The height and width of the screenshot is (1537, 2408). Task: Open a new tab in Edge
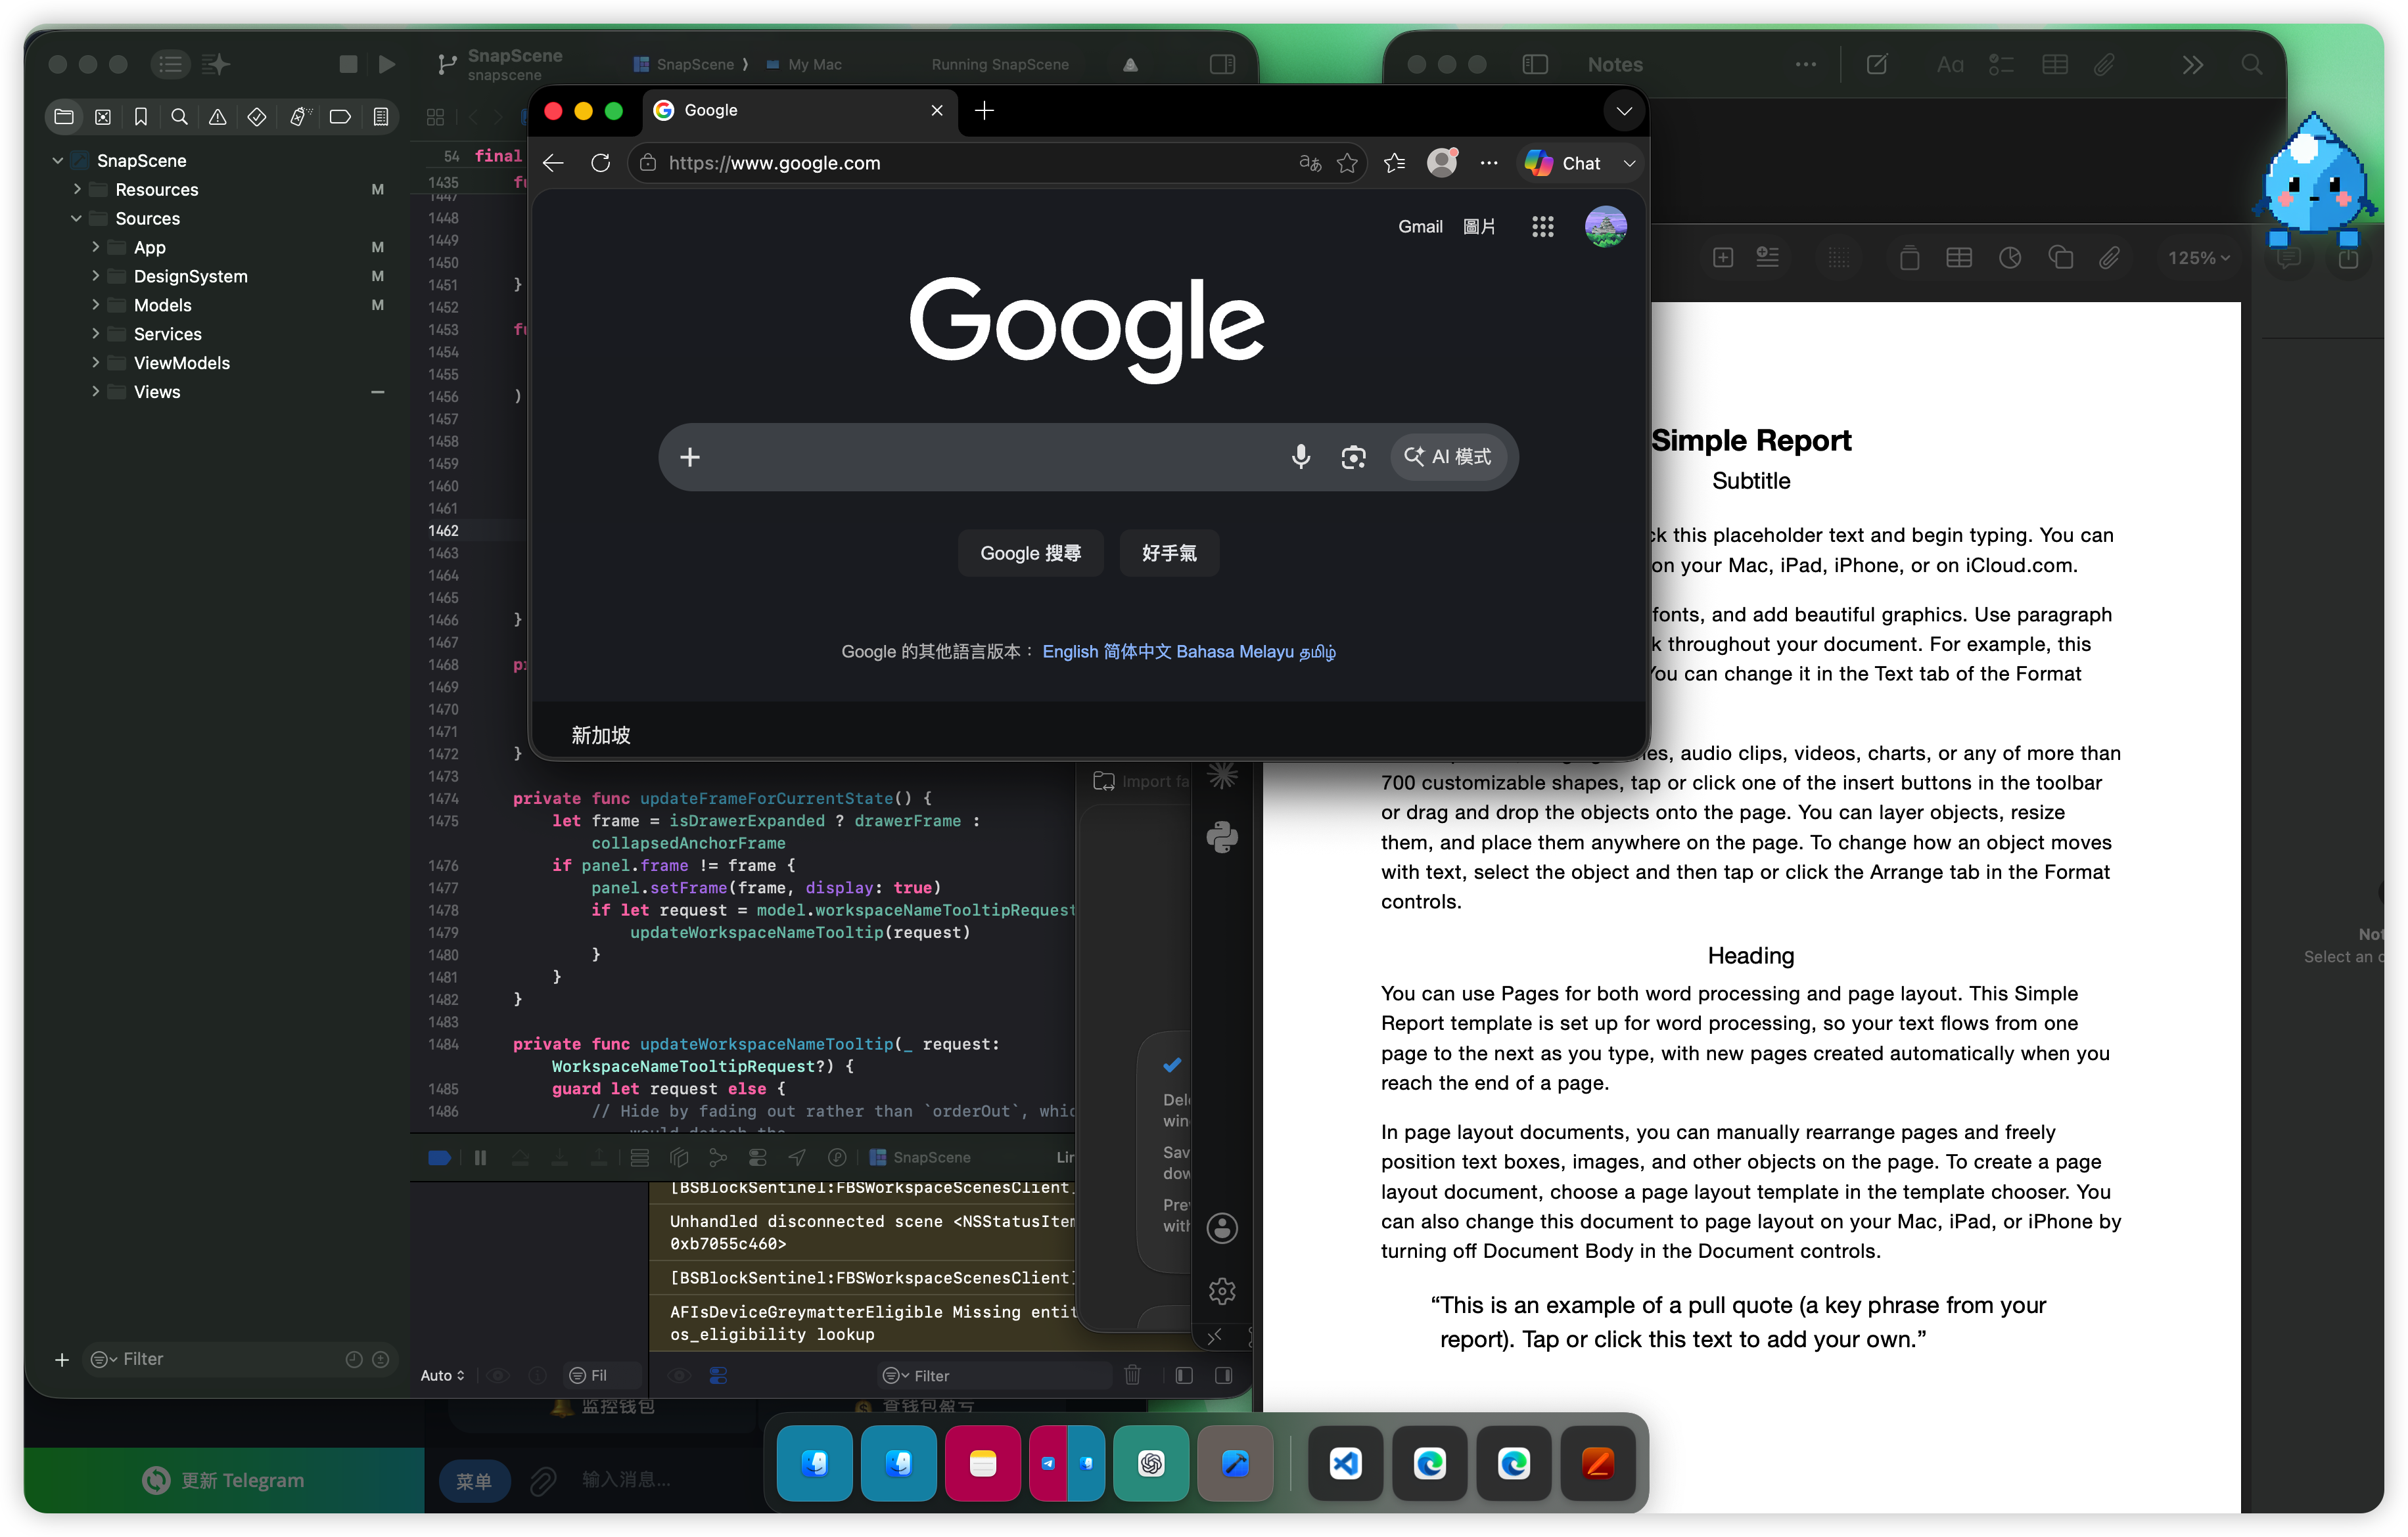tap(984, 110)
